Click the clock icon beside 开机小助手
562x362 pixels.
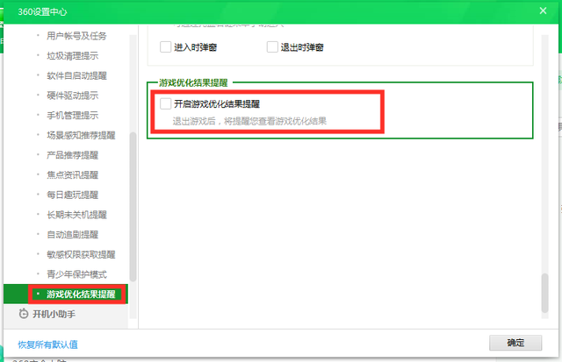coord(24,314)
